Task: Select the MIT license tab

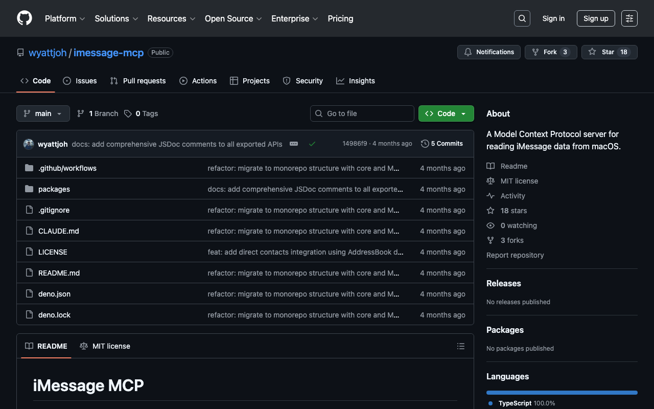Action: pos(105,346)
